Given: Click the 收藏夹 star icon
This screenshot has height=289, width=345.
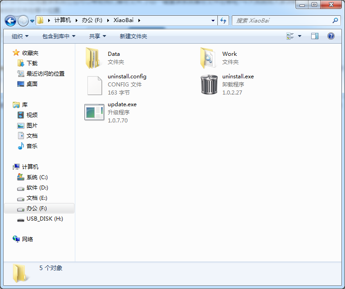Looking at the screenshot, I should [x=16, y=53].
